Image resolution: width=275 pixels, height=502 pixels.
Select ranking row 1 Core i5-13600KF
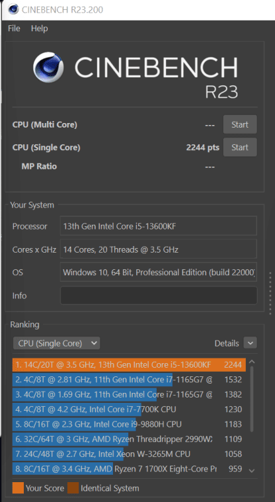pos(129,364)
